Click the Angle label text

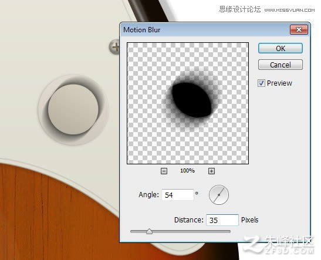(148, 194)
